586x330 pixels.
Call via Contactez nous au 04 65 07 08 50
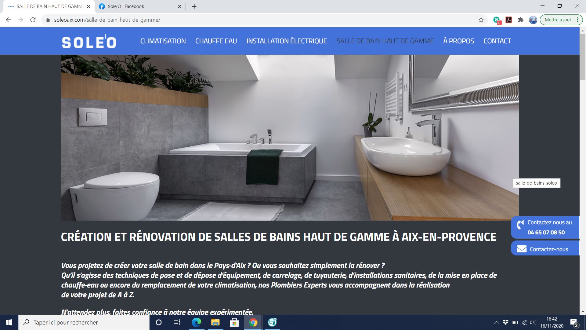(x=545, y=227)
